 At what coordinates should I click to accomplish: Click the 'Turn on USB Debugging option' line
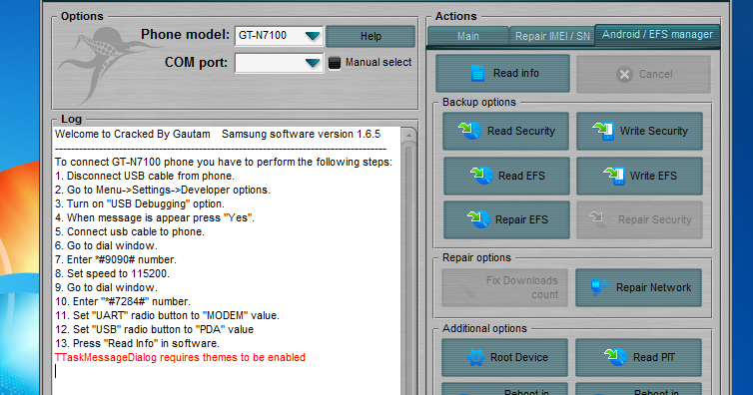140,203
